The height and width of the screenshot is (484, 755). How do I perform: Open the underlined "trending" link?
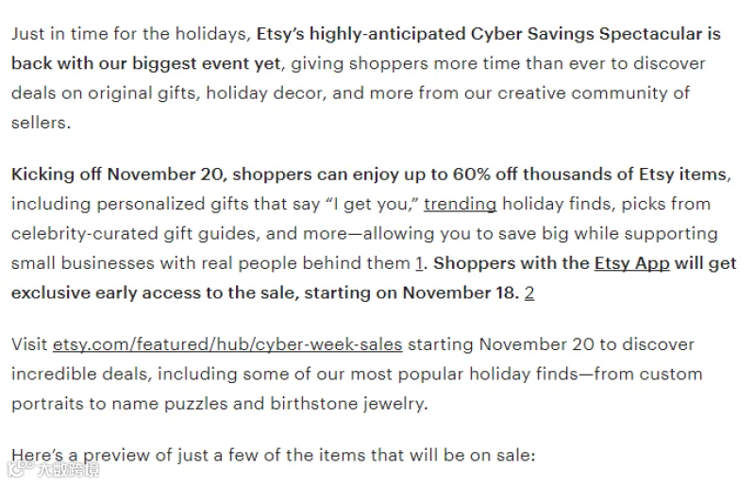tap(460, 204)
